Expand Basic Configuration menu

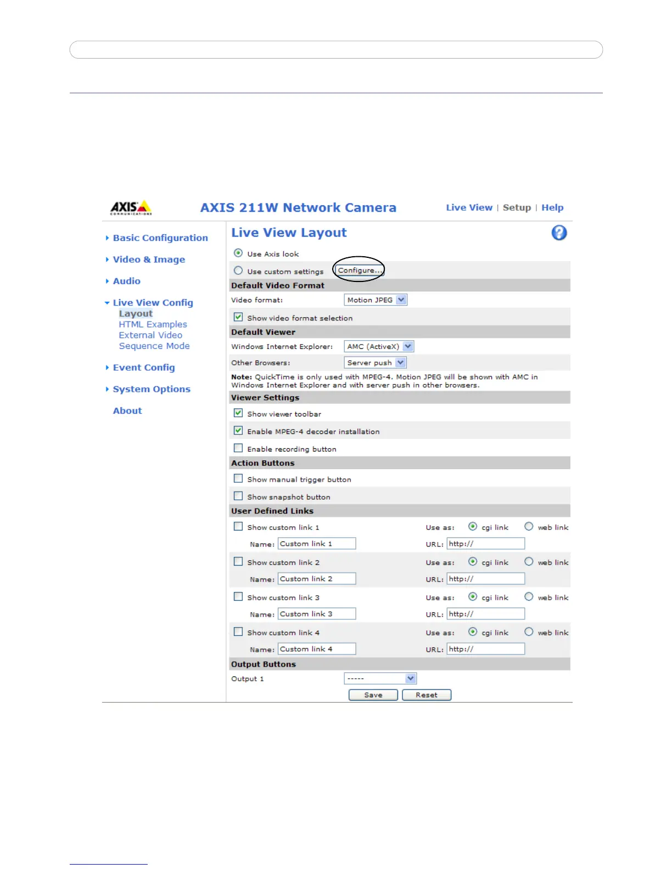[x=160, y=238]
